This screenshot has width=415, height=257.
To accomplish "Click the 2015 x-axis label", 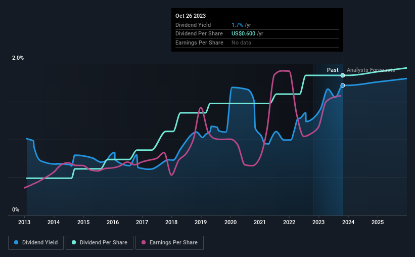I will coord(83,222).
